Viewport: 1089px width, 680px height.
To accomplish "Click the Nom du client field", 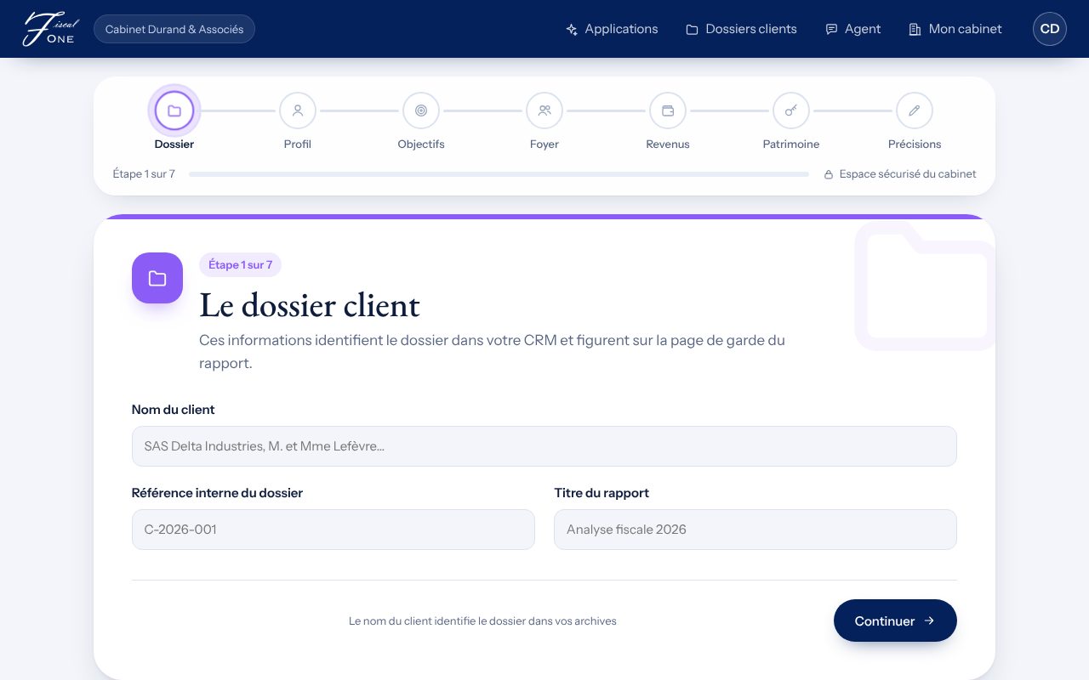I will (544, 446).
